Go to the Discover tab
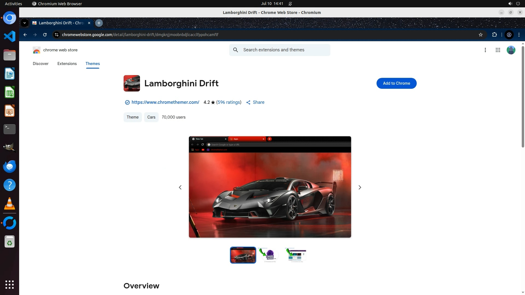Image resolution: width=525 pixels, height=295 pixels. (x=40, y=64)
